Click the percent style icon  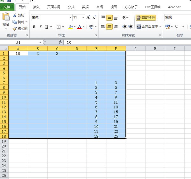[x=176, y=27]
